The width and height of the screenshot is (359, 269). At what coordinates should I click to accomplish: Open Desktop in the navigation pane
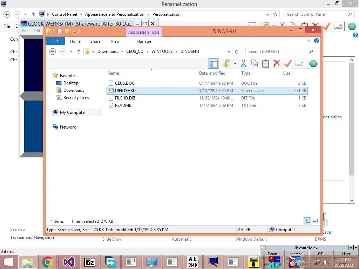click(71, 83)
